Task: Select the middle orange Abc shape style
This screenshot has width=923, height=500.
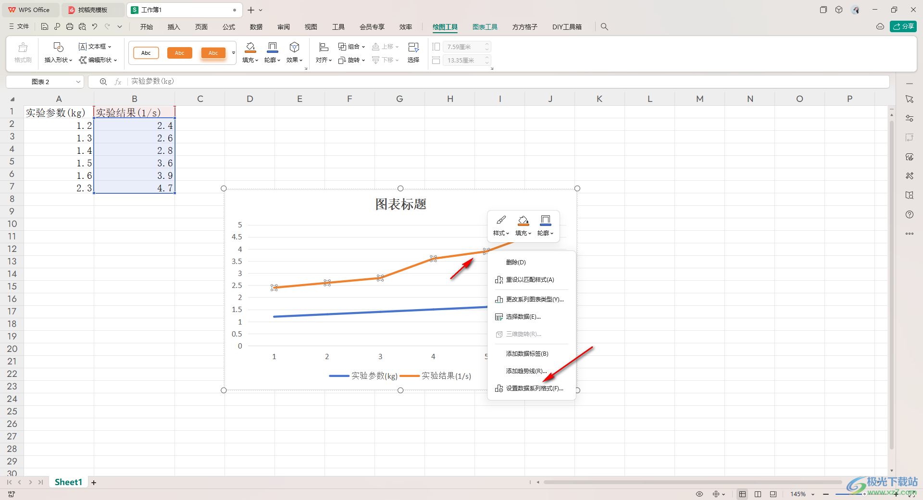Action: (x=179, y=53)
